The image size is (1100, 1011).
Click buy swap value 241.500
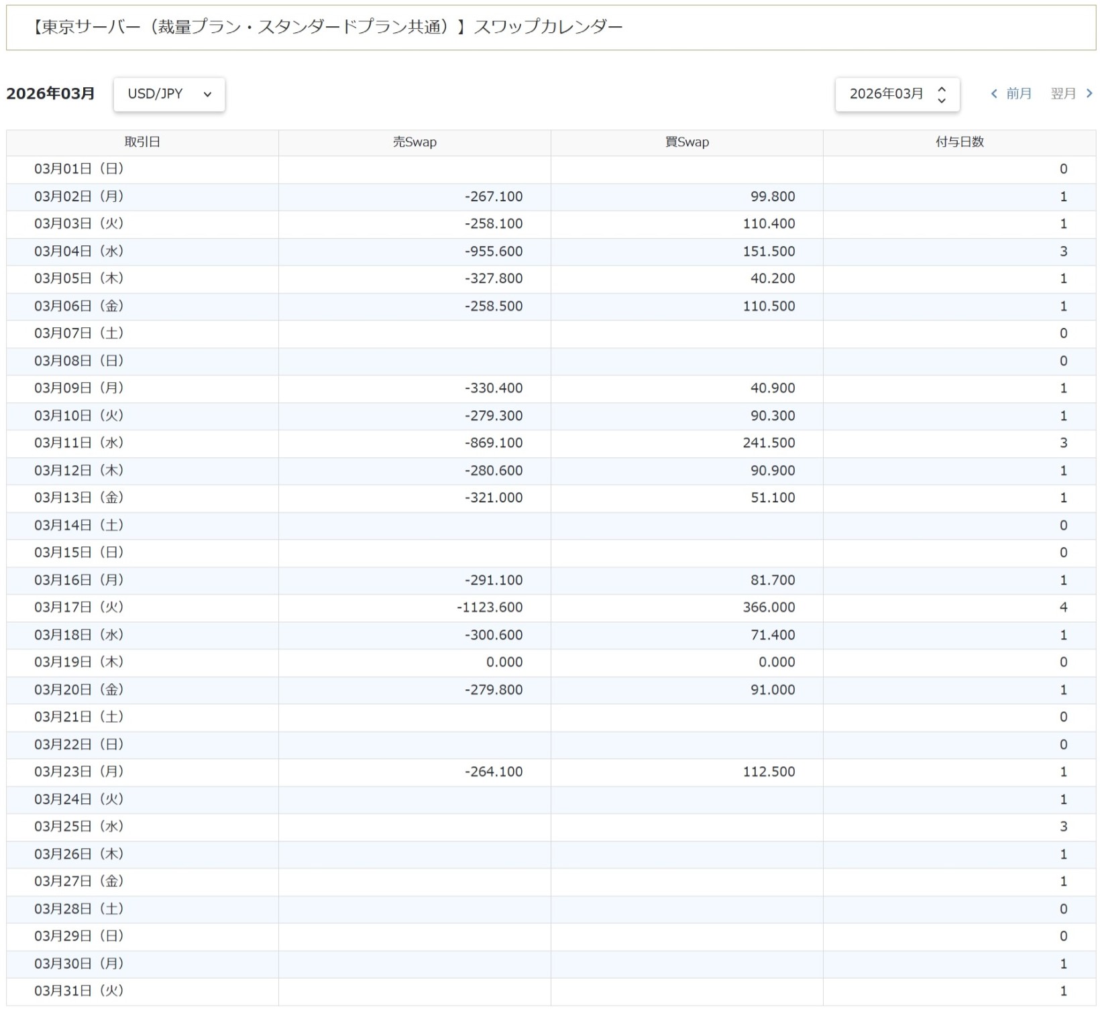tap(769, 443)
